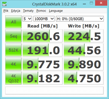The height and width of the screenshot is (99, 109).
Task: Select the 4K write result 9.890
Action: pos(83,64)
